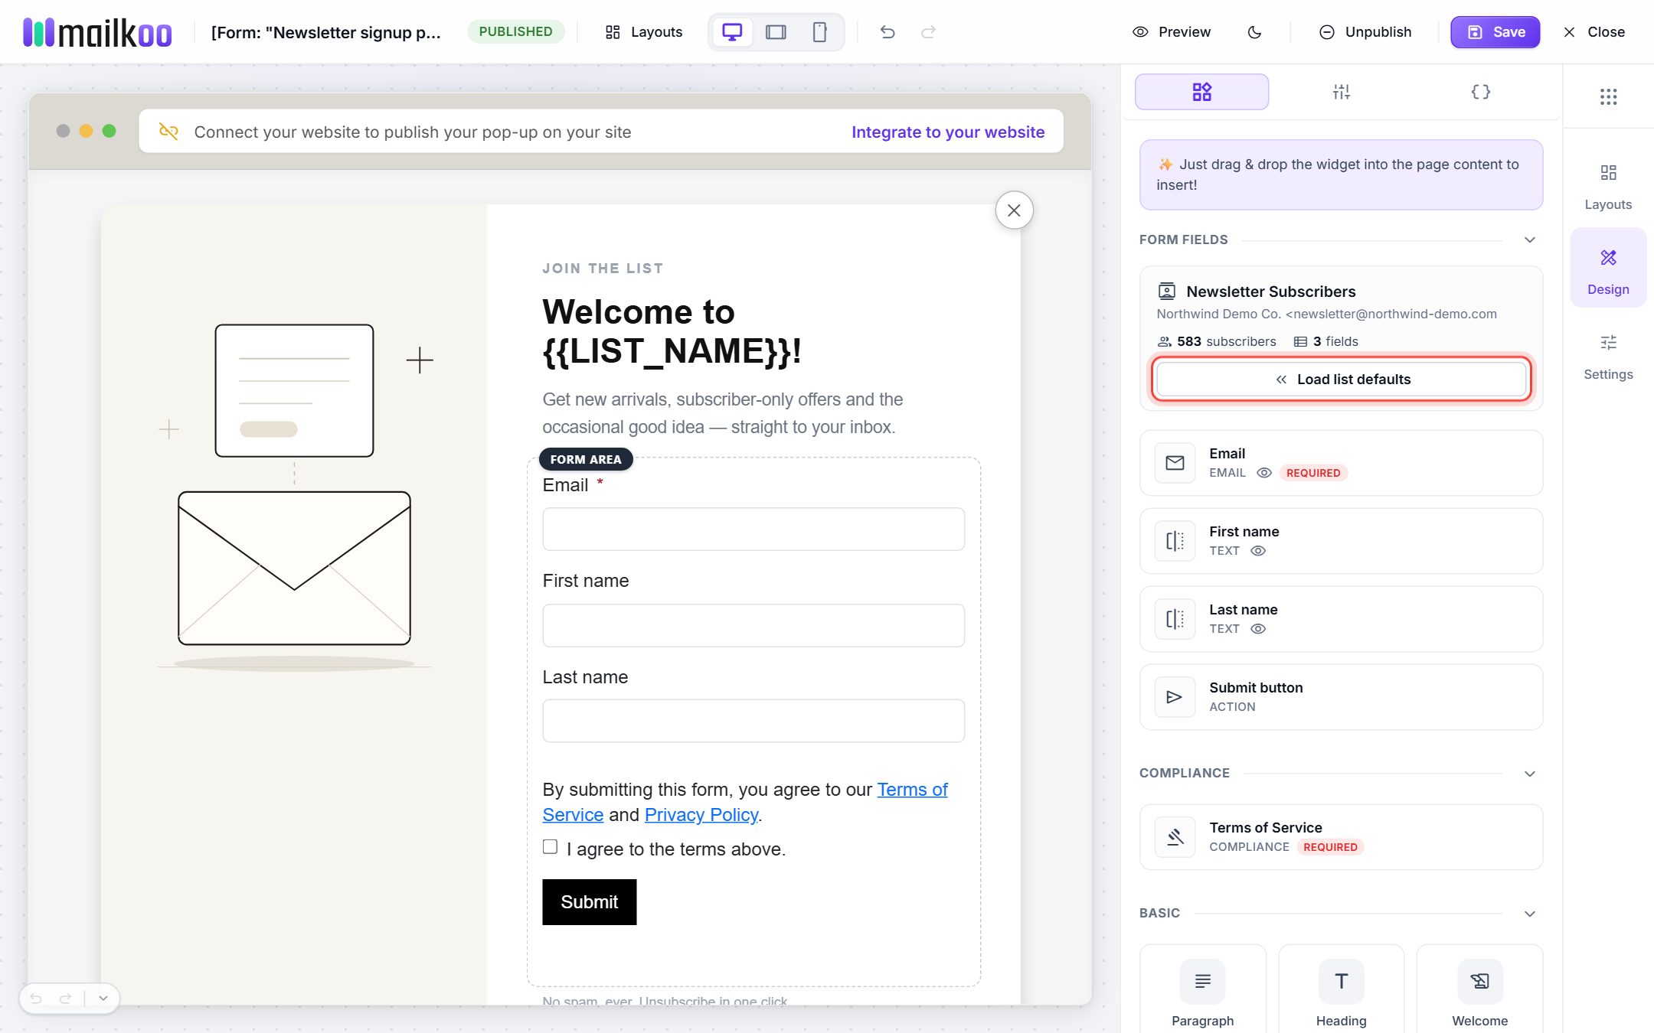Screen dimensions: 1654x1033
Task: Click the black Submit button
Action: [x=590, y=902]
